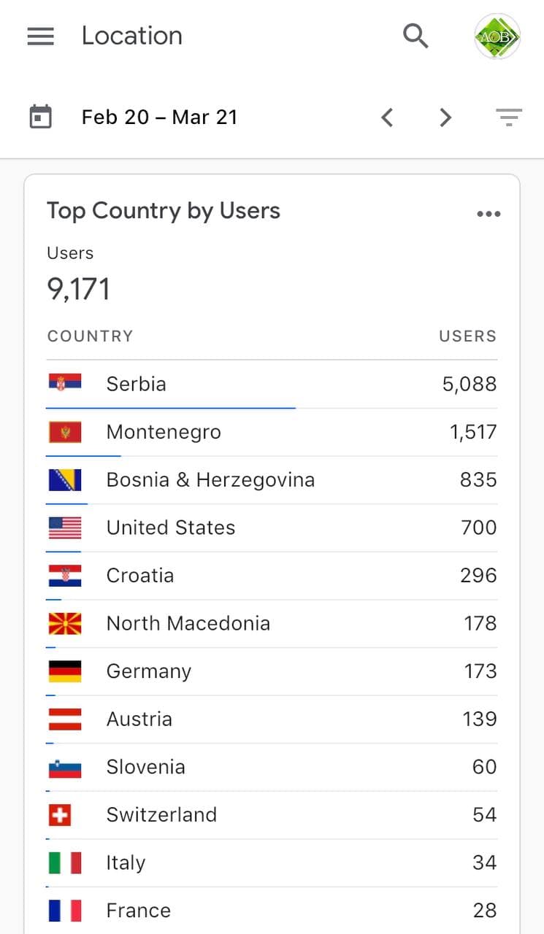Click the Croatia flag icon

(x=65, y=575)
